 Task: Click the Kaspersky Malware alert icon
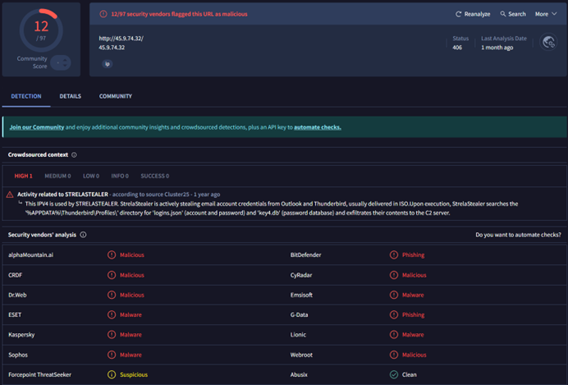(x=112, y=335)
